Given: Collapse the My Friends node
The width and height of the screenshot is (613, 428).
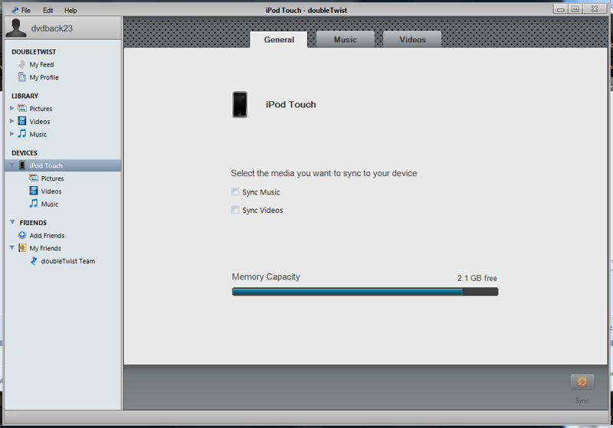Looking at the screenshot, I should 12,247.
